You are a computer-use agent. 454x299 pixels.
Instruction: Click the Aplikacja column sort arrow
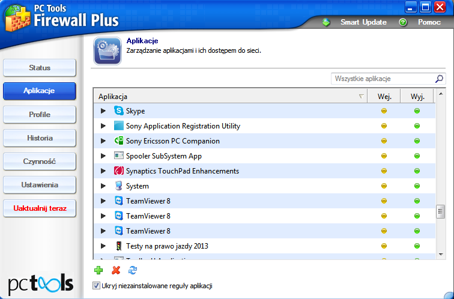pyautogui.click(x=361, y=97)
